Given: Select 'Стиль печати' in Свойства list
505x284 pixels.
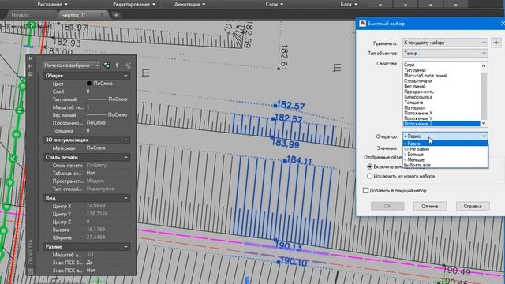Looking at the screenshot, I should point(418,80).
